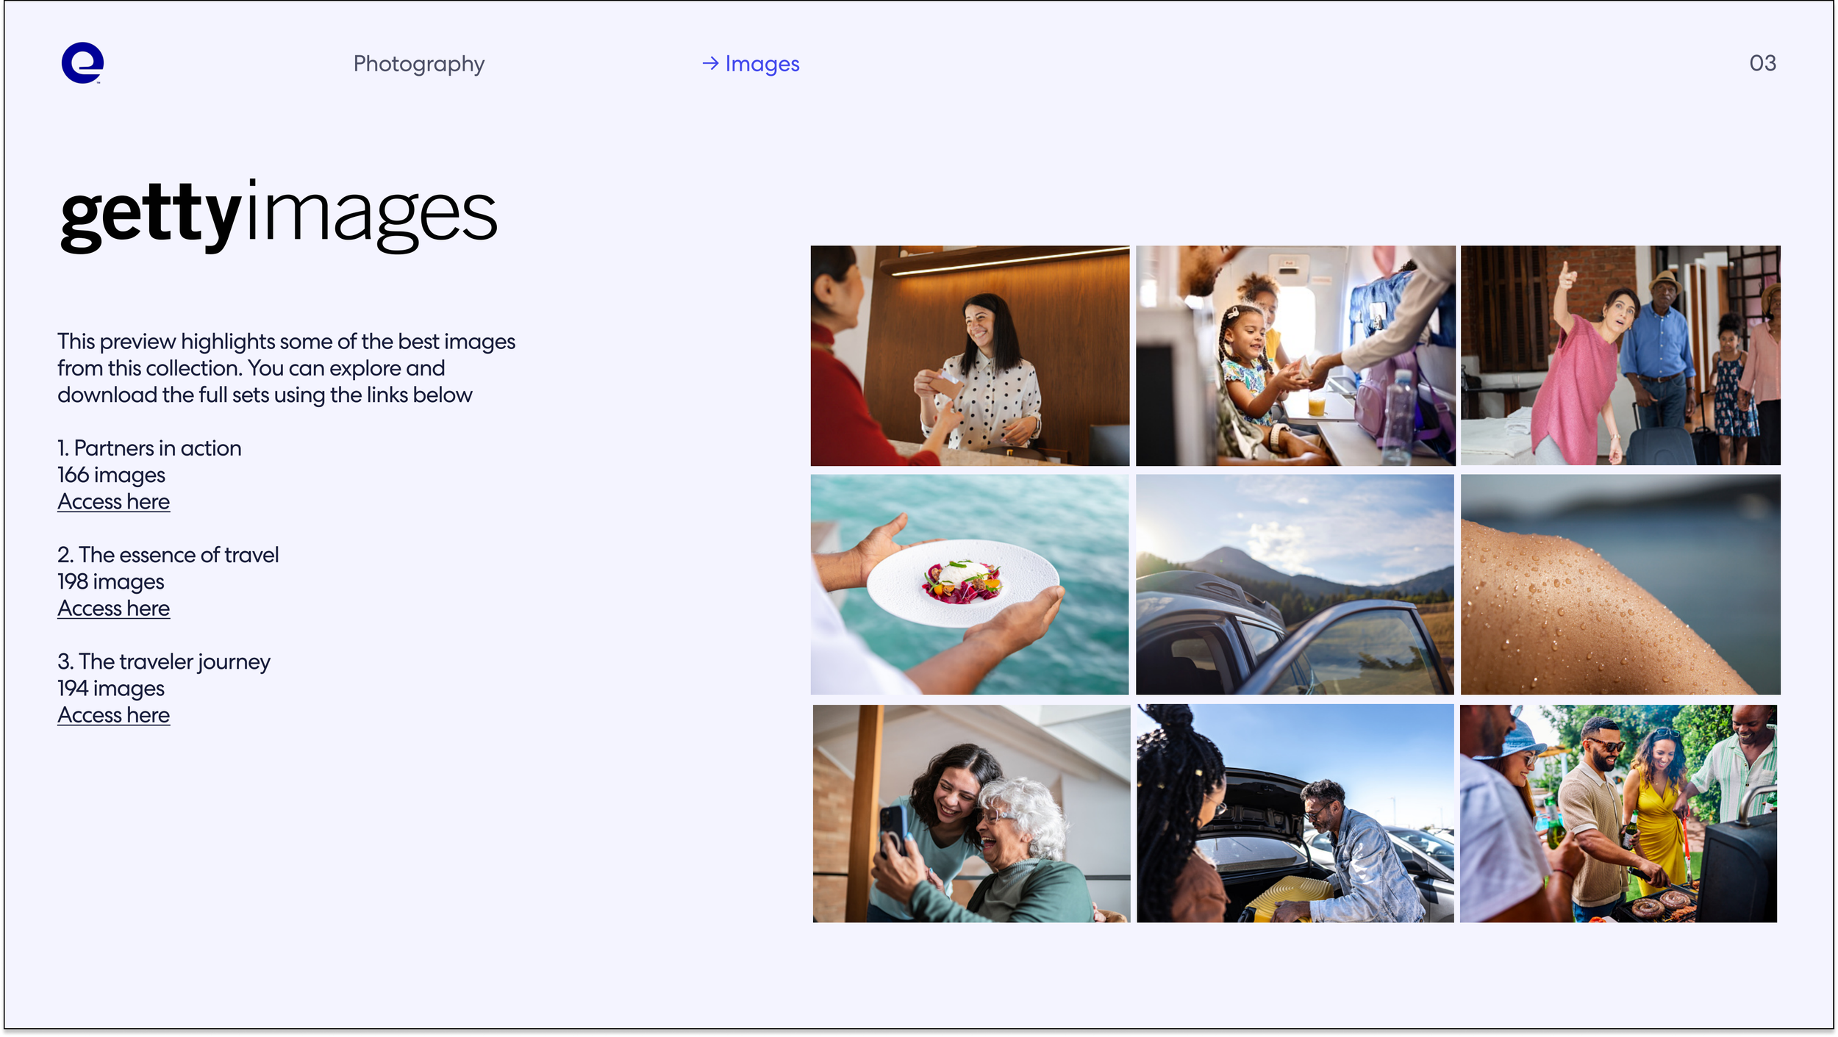Viewport: 1838px width, 1037px height.
Task: Click The traveler journey heading
Action: [164, 661]
